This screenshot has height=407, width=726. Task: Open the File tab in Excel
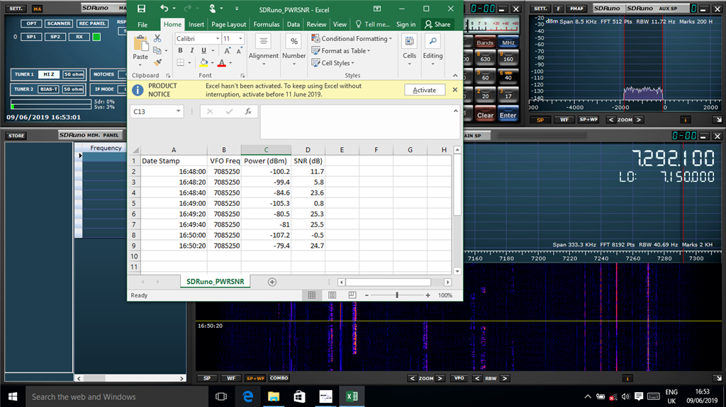[143, 25]
